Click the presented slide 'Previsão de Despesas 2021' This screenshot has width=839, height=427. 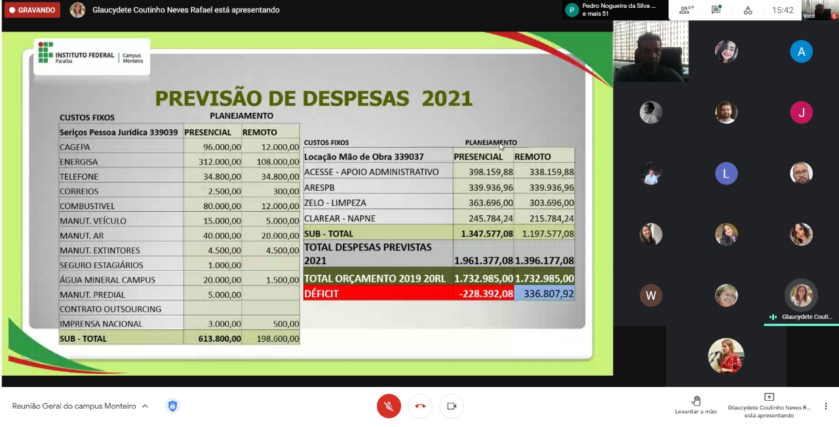pos(307,203)
